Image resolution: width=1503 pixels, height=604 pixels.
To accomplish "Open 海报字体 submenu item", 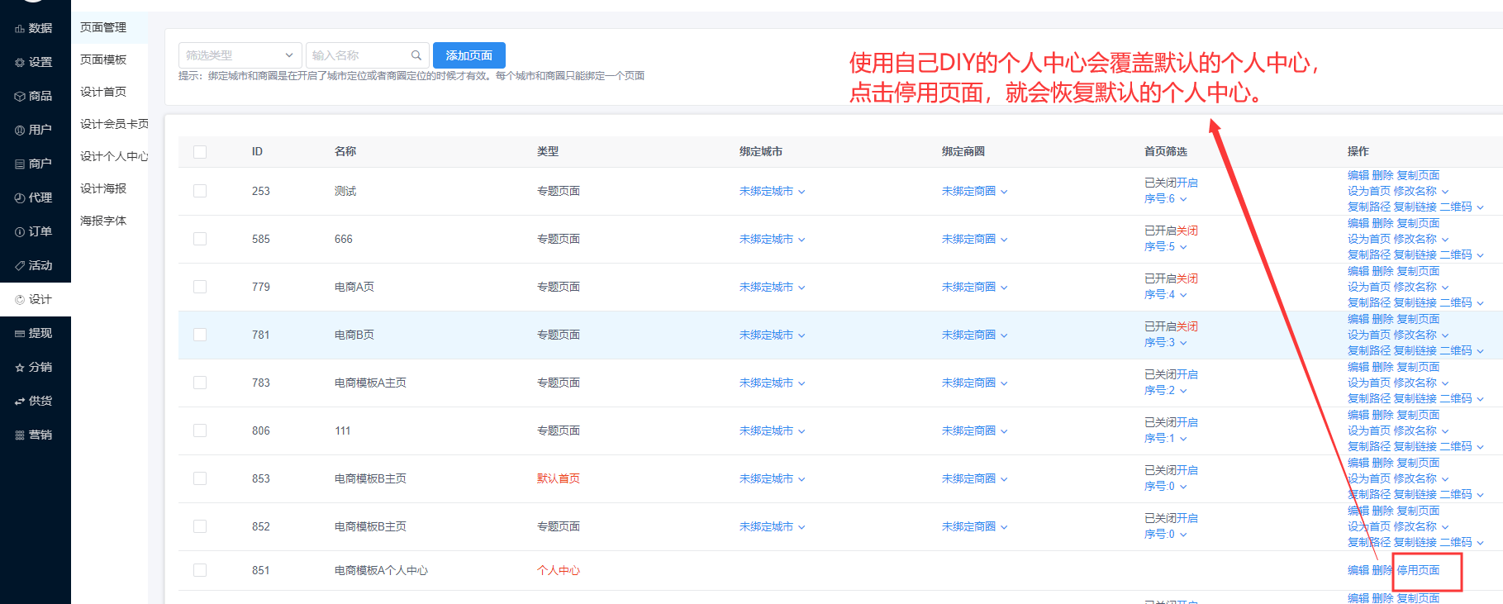I will pyautogui.click(x=103, y=221).
